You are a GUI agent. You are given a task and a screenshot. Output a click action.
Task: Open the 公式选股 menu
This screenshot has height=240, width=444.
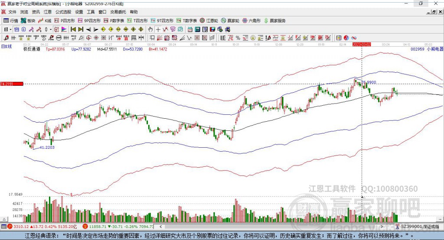click(x=63, y=12)
